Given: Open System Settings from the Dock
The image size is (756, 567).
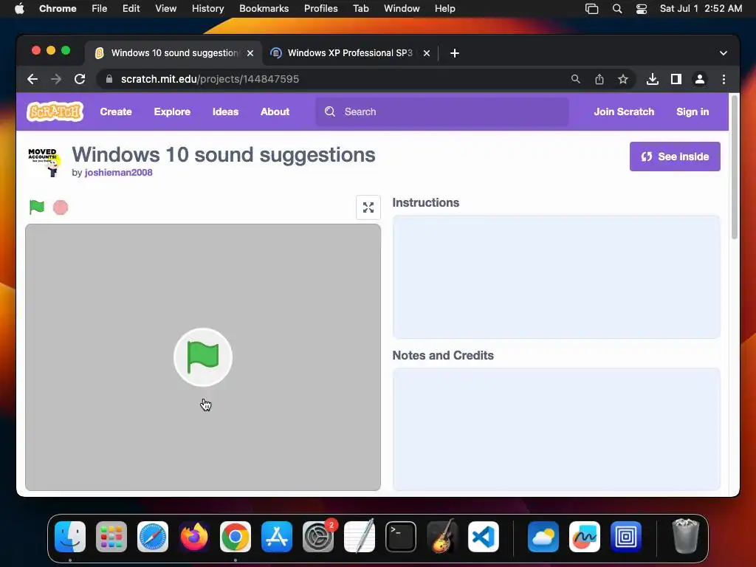Looking at the screenshot, I should tap(318, 537).
